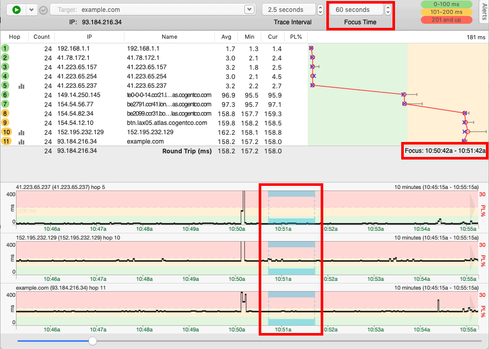Click the hop 10 timeline focus region
The width and height of the screenshot is (489, 349).
pyautogui.click(x=291, y=258)
